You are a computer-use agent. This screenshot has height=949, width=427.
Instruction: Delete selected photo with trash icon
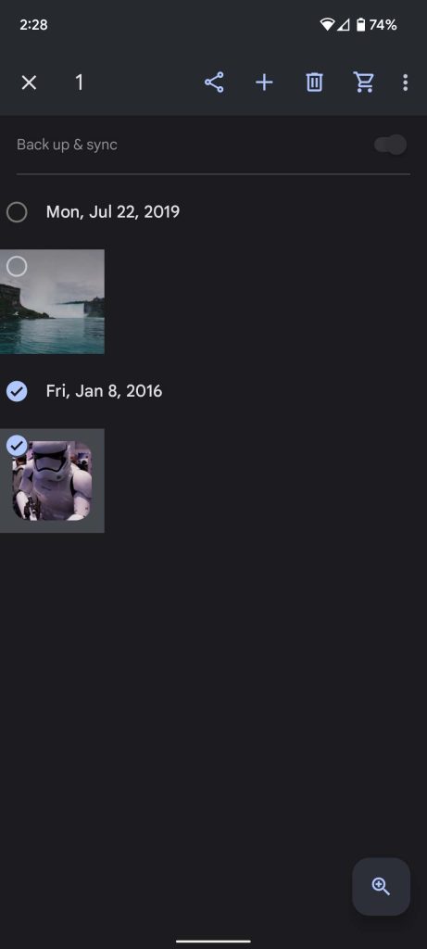point(314,82)
